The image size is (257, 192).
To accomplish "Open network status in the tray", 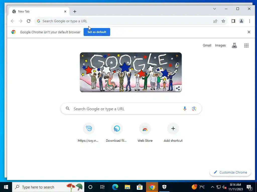I will (x=219, y=187).
